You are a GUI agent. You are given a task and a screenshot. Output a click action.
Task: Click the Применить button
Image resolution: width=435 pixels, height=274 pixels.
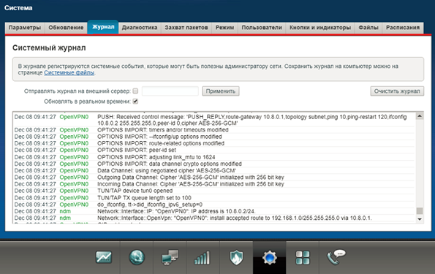[221, 91]
